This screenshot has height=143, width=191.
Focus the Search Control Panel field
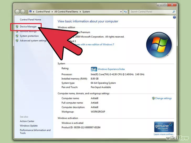150,12
